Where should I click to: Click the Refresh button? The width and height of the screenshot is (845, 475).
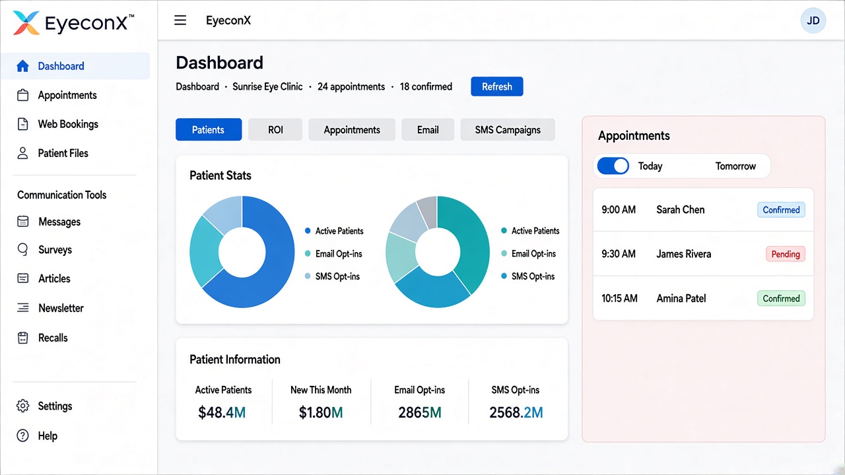click(x=497, y=86)
